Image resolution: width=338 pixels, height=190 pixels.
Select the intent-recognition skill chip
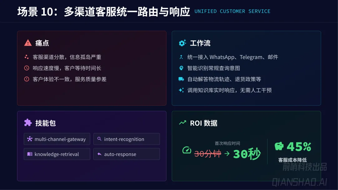pos(126,139)
